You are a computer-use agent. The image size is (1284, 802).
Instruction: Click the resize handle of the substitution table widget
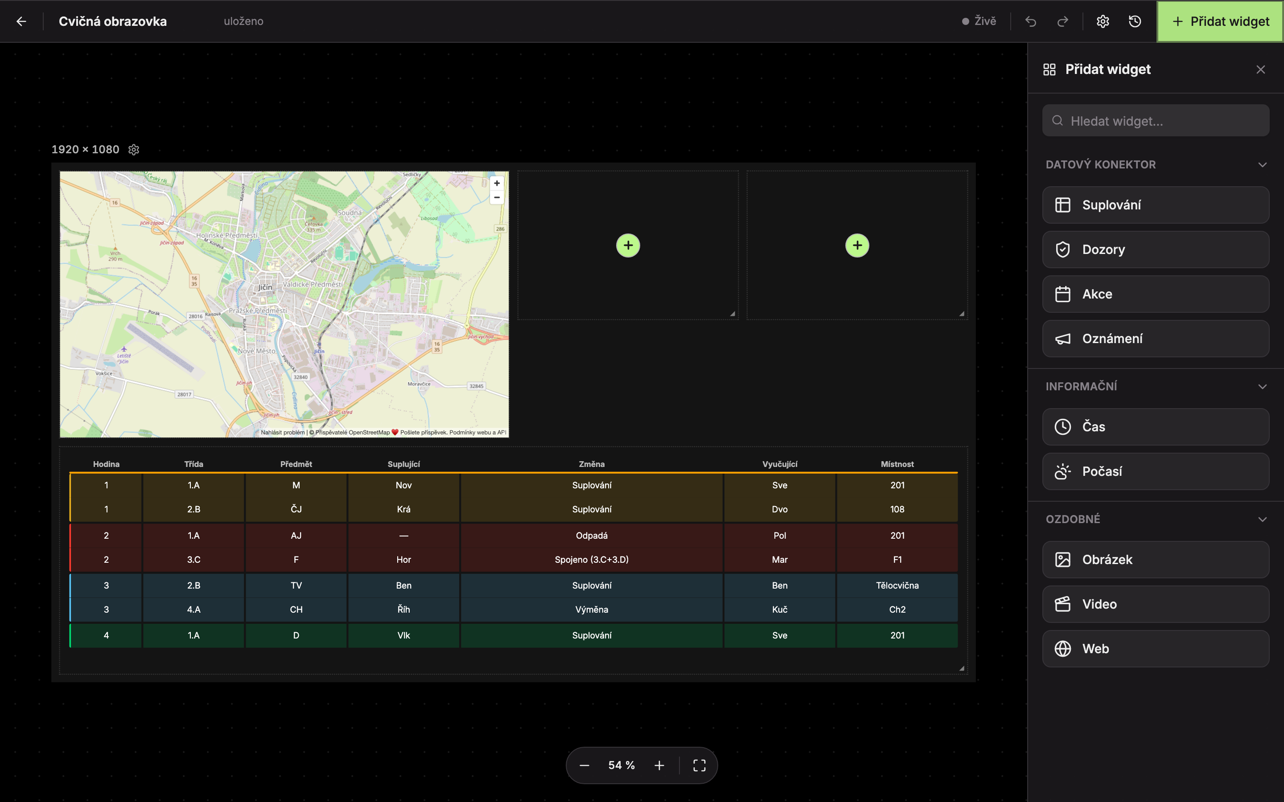[961, 668]
